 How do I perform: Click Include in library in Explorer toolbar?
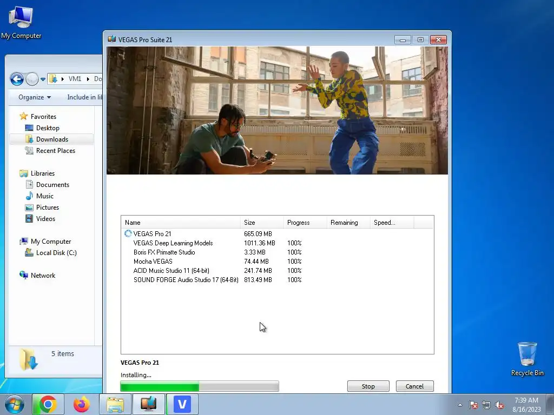(84, 97)
